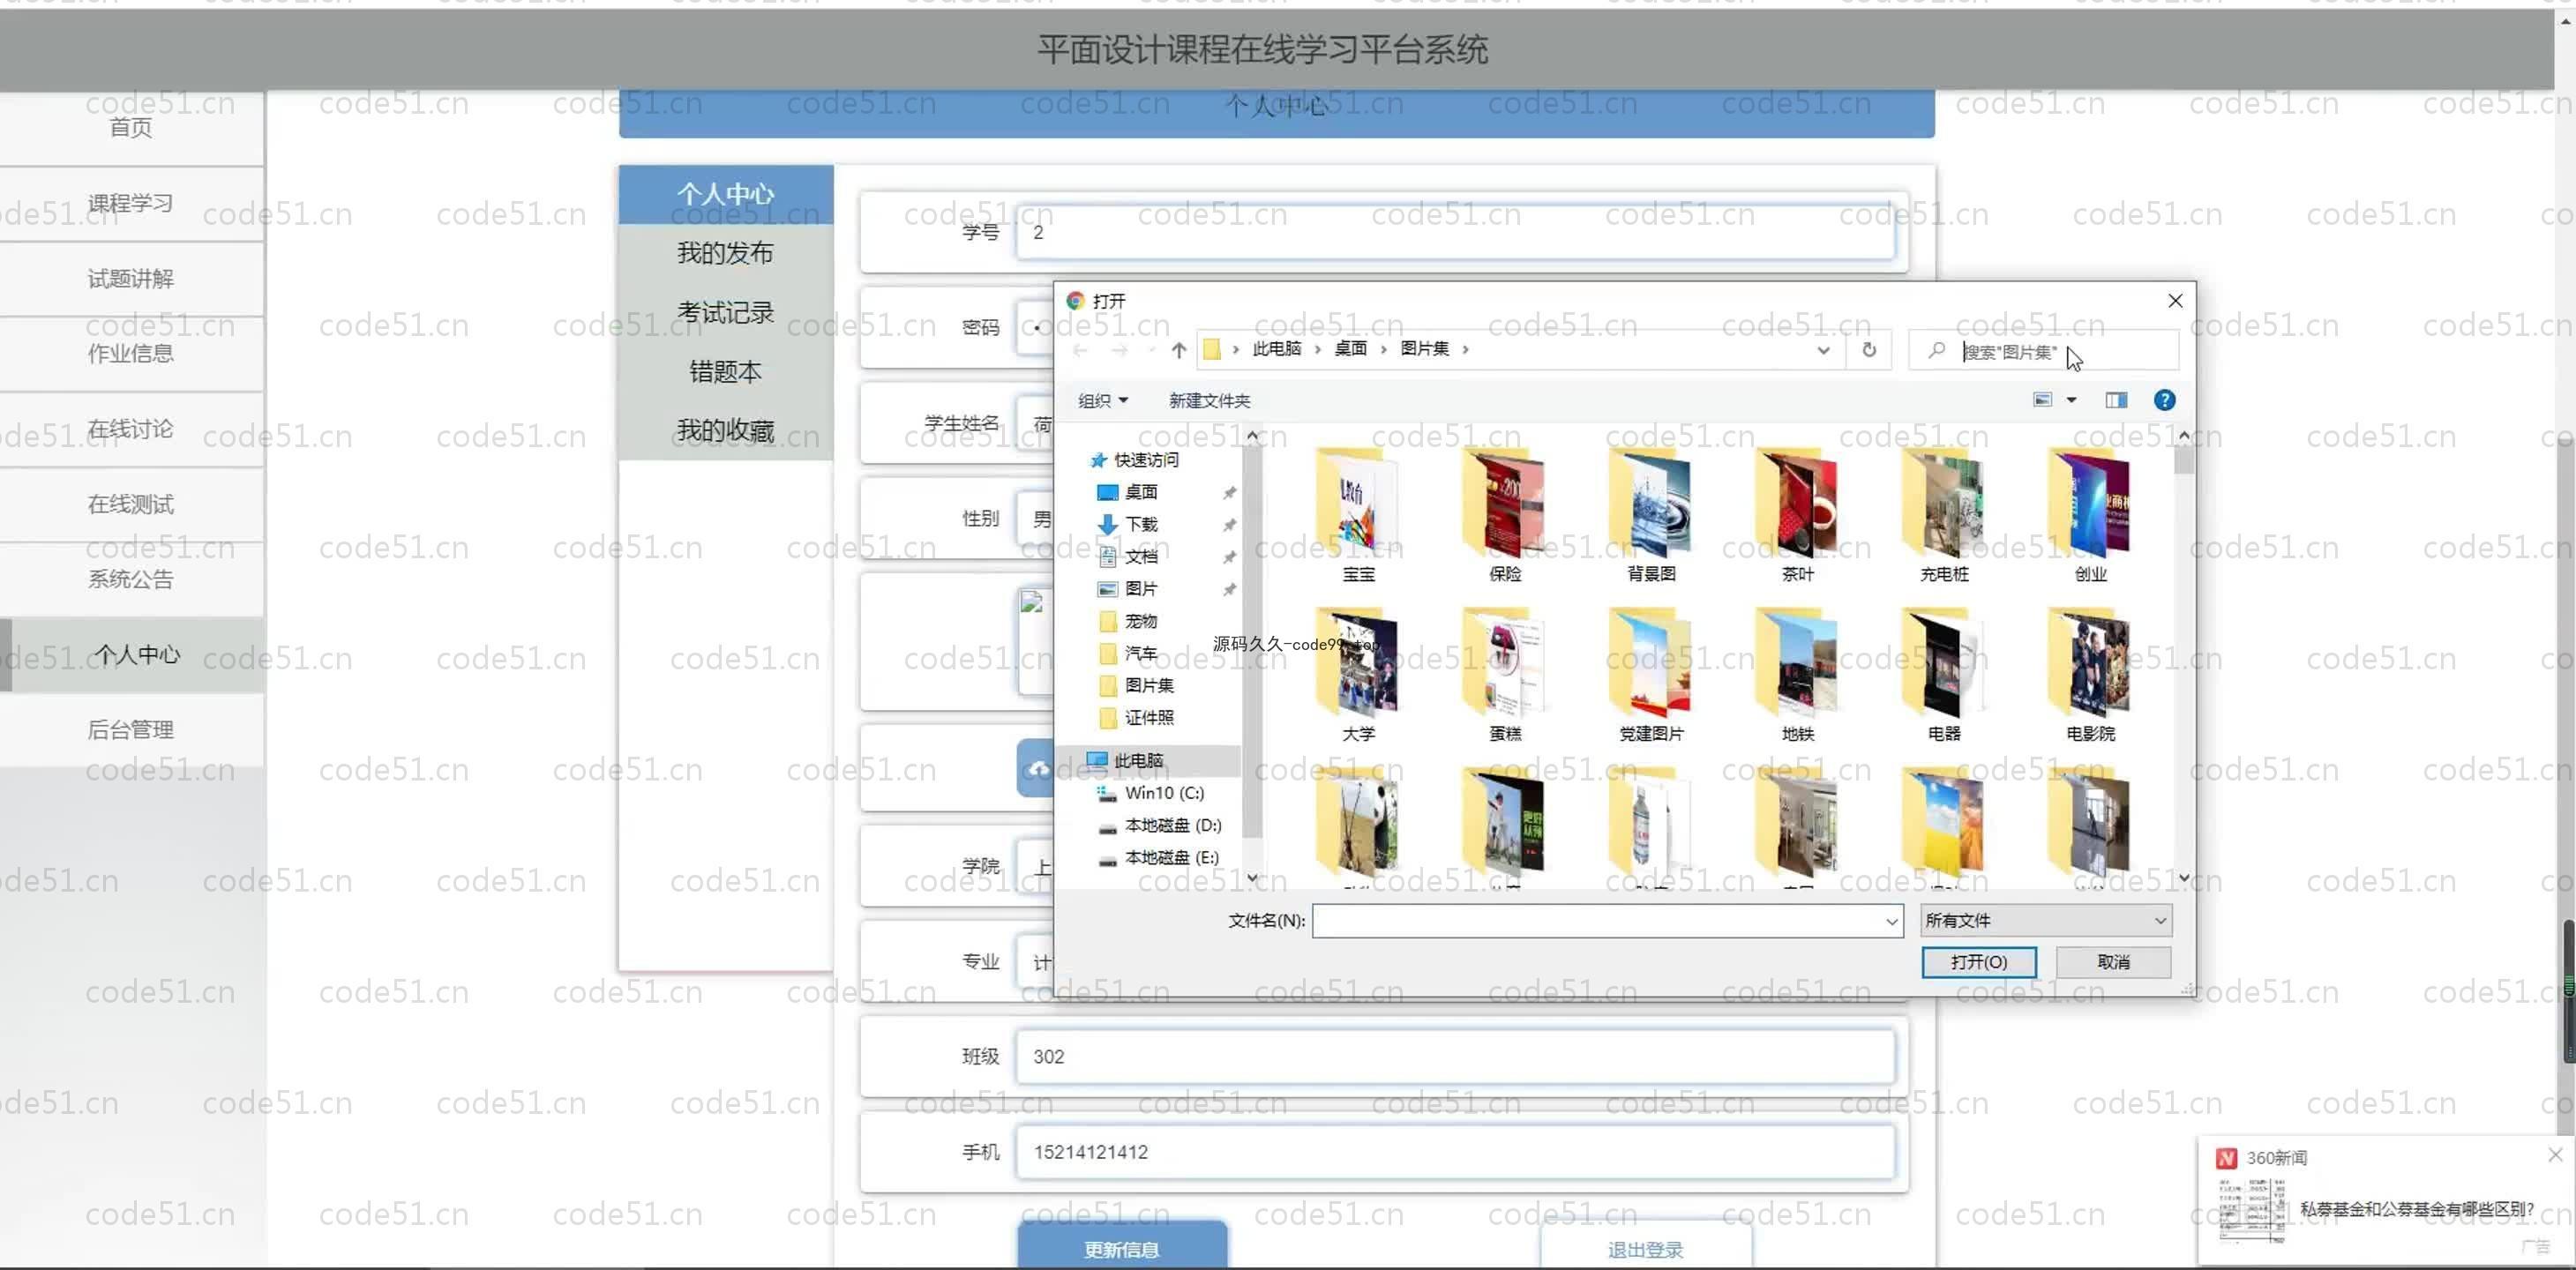Image resolution: width=2576 pixels, height=1270 pixels.
Task: Click 新建文件夹 button
Action: (x=1209, y=400)
